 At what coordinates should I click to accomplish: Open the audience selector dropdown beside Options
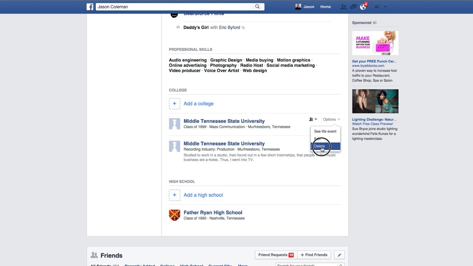[x=313, y=119]
